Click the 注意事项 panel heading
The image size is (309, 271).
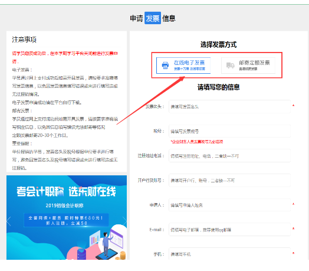(x=24, y=40)
